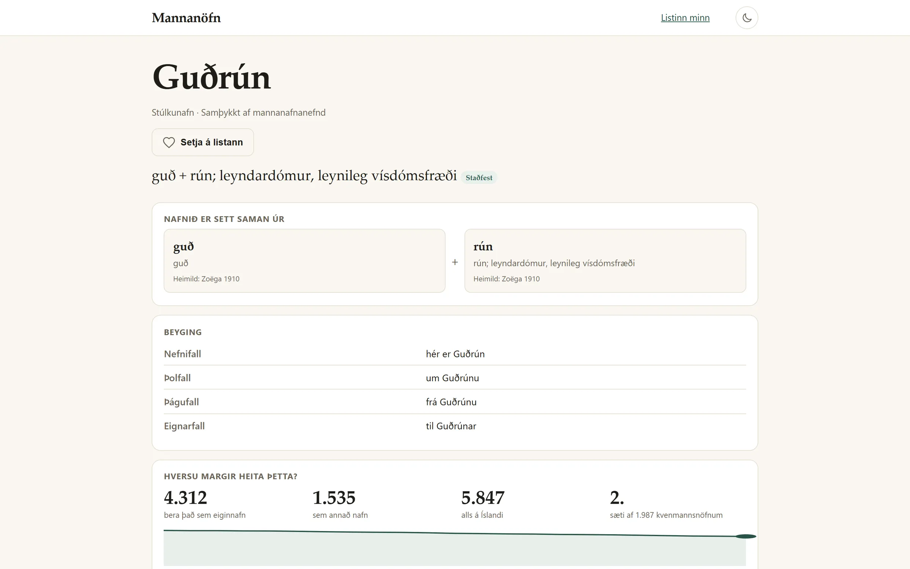Click the Setja á listann button

(203, 142)
